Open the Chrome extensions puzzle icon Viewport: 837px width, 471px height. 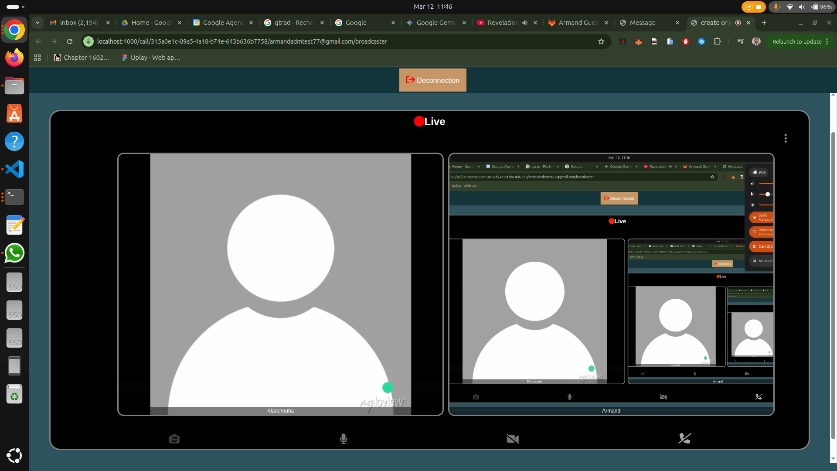click(717, 41)
